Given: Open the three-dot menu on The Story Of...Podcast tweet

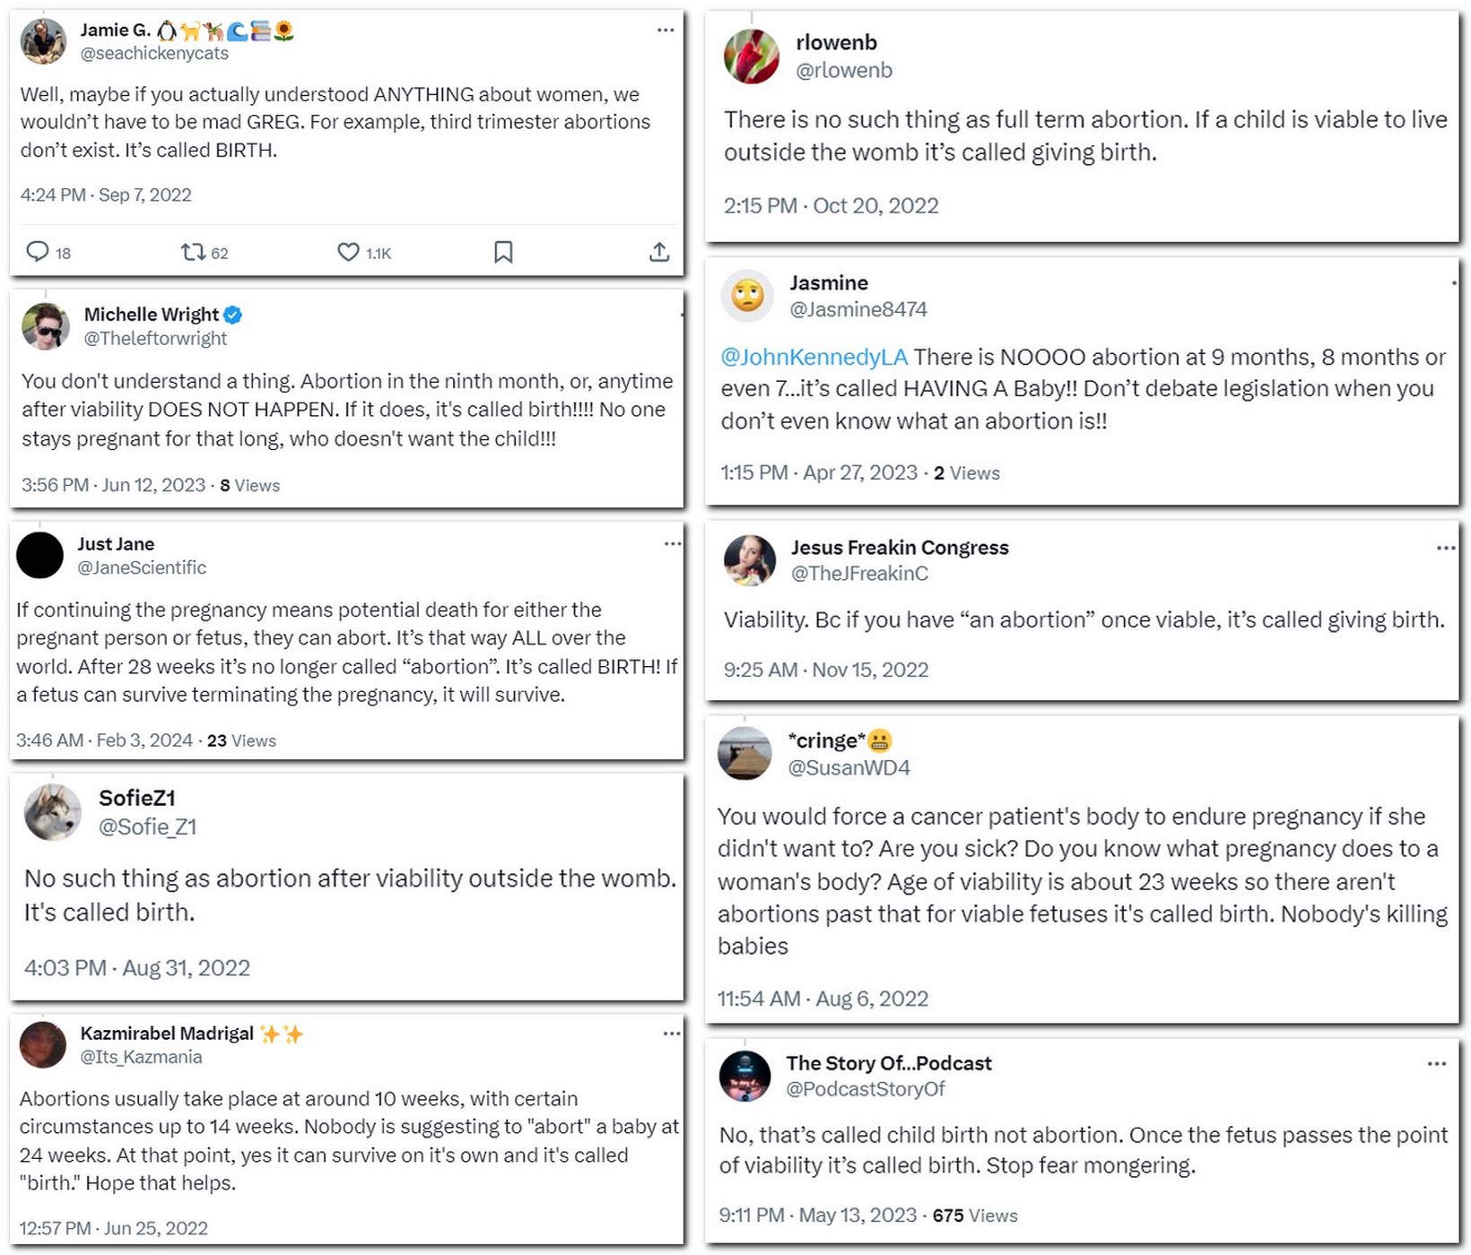Looking at the screenshot, I should (x=1437, y=1063).
